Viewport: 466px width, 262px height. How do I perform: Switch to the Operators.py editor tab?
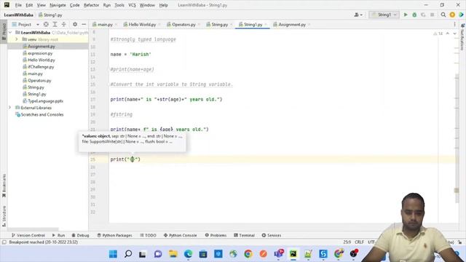[x=183, y=24]
